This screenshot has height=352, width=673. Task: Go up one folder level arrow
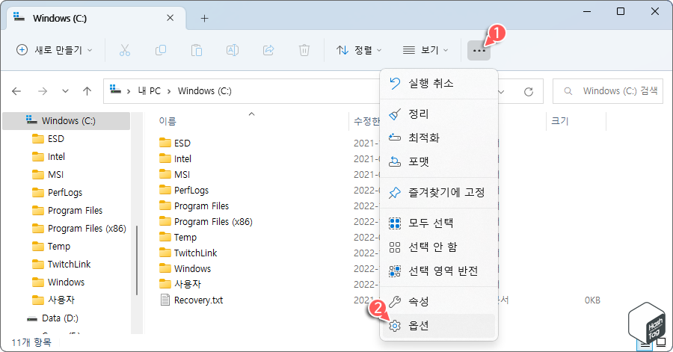pyautogui.click(x=87, y=91)
